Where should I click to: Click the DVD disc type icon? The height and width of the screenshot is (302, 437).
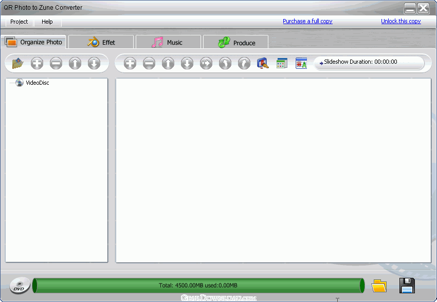[20, 286]
